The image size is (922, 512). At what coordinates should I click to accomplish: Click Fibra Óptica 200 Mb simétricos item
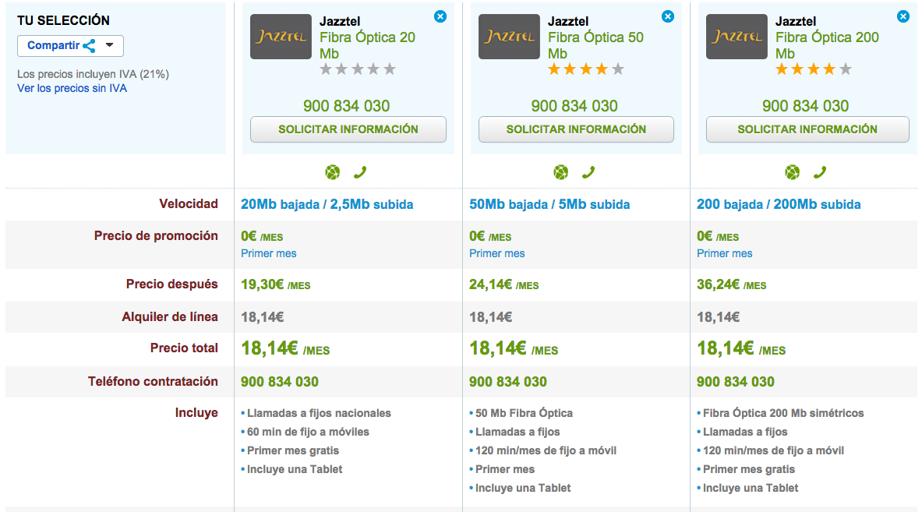point(783,413)
